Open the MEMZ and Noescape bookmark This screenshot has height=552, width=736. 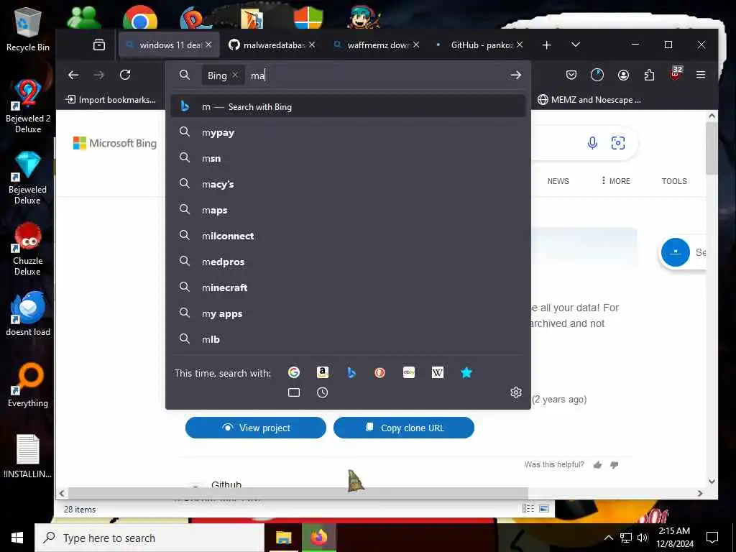click(x=589, y=99)
